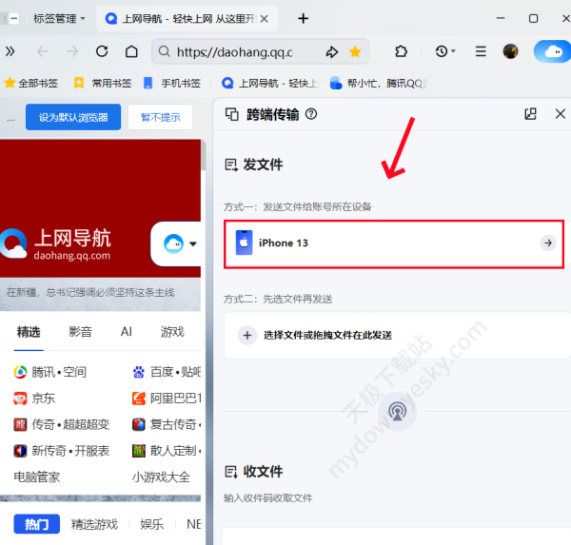Open the extensions puzzle icon
Screen dimensions: 571x545
click(x=400, y=51)
